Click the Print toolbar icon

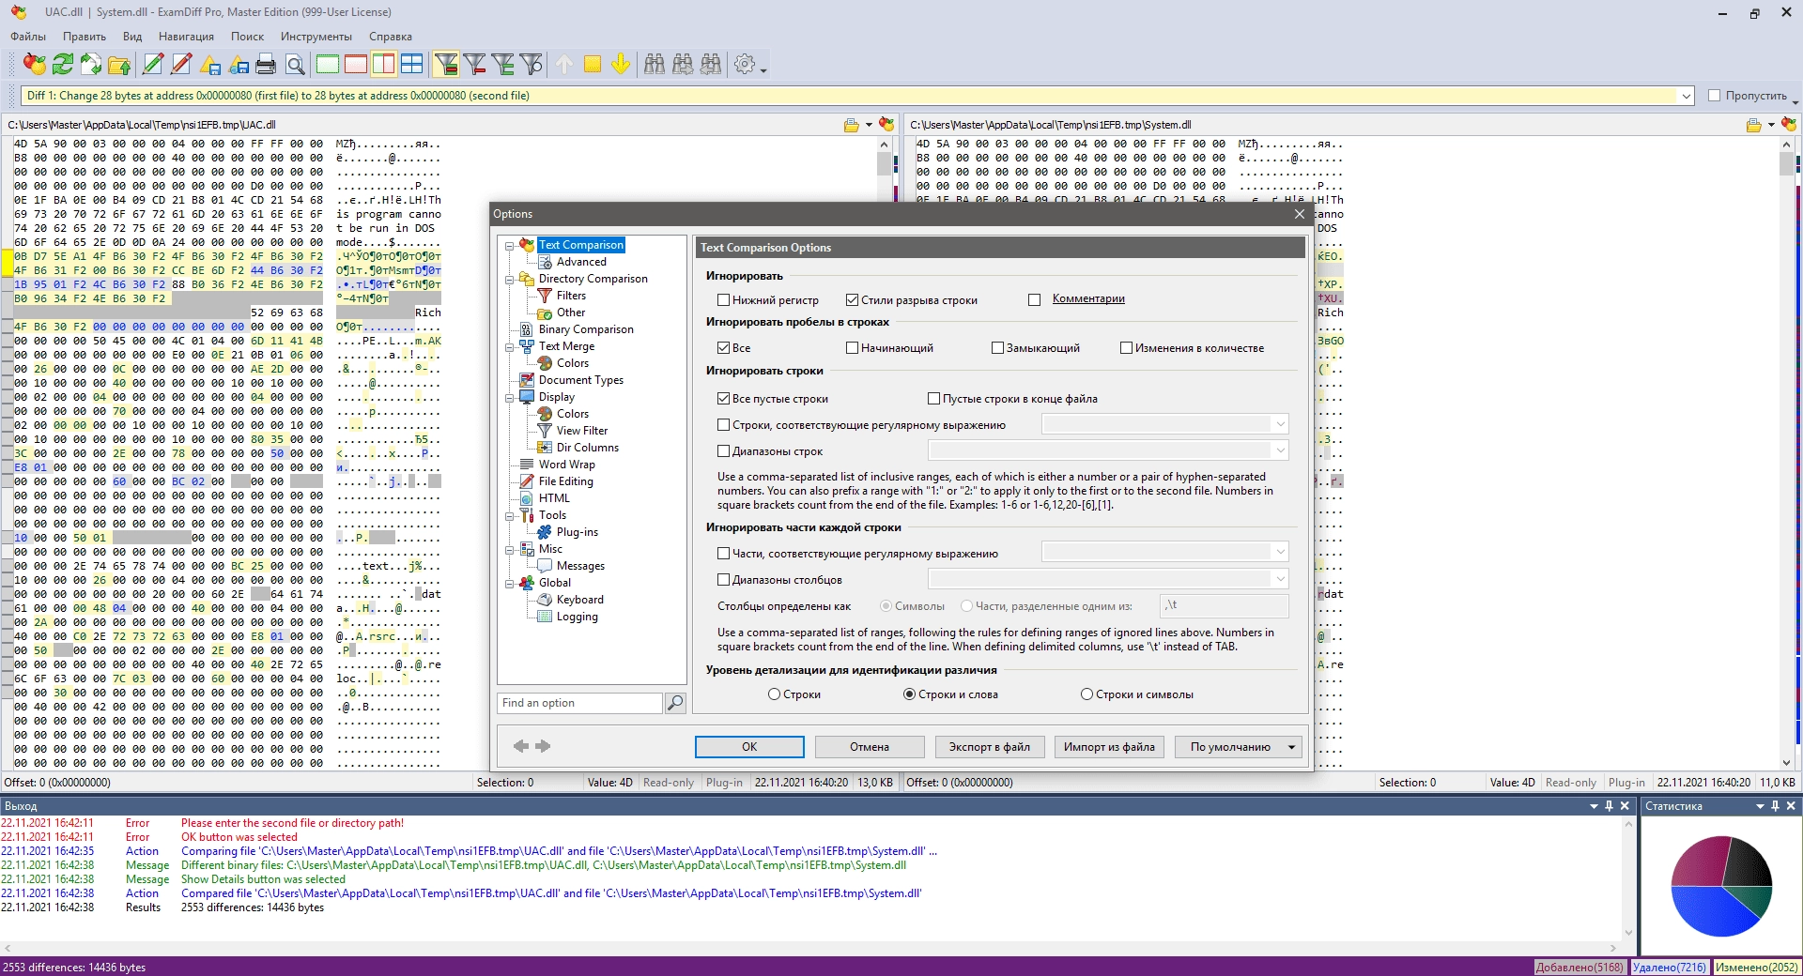[x=266, y=64]
